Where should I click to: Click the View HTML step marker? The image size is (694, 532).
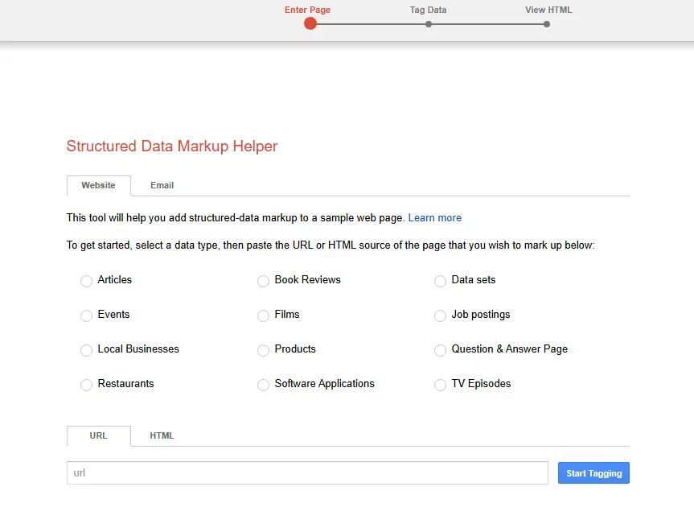(547, 24)
